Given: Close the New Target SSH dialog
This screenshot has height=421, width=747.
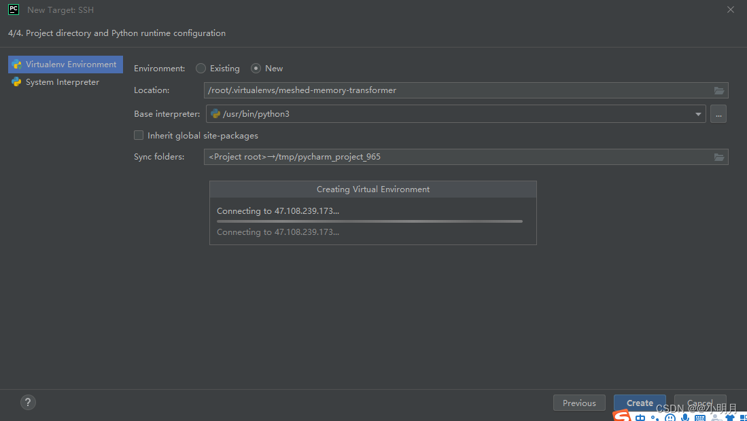Looking at the screenshot, I should (x=730, y=10).
